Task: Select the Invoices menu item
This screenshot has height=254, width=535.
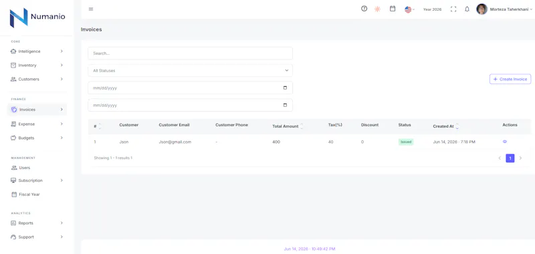Action: pyautogui.click(x=37, y=110)
